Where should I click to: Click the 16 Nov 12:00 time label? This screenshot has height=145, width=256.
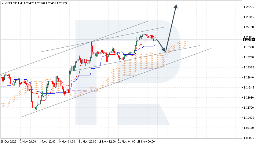[x=107, y=142]
